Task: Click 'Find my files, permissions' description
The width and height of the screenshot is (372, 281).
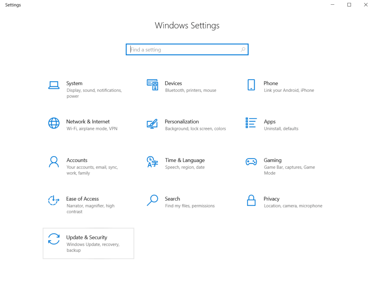Action: coord(190,206)
